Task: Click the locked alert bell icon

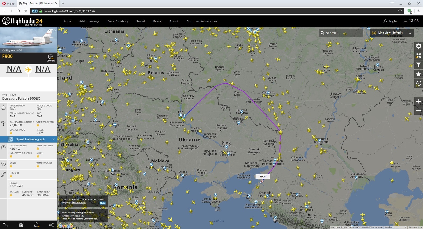Action: pyautogui.click(x=36, y=225)
